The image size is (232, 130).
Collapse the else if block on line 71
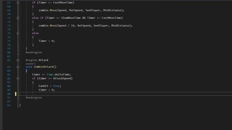click(18, 18)
